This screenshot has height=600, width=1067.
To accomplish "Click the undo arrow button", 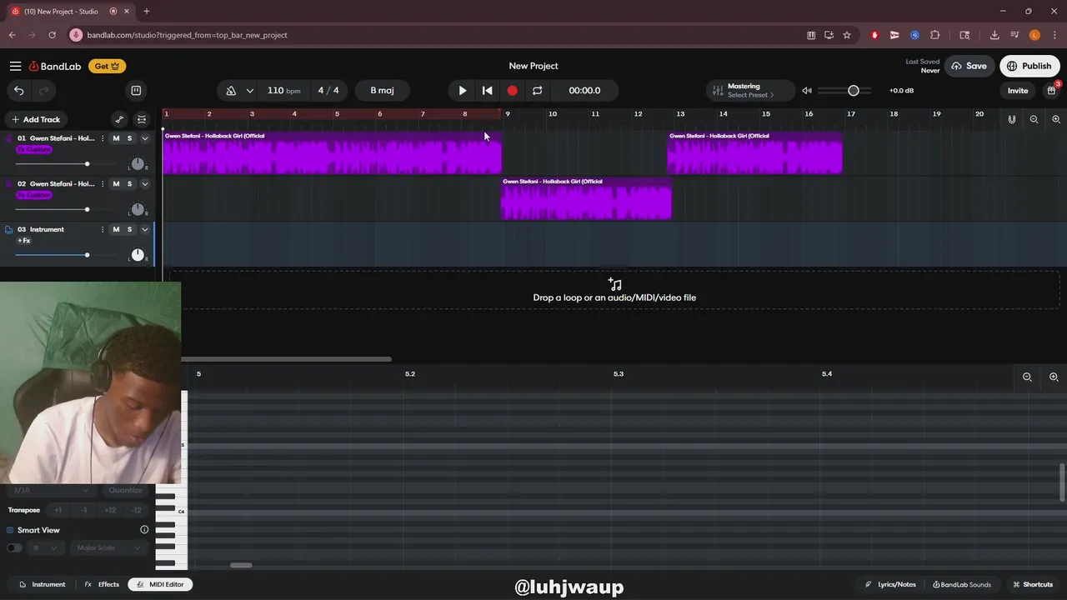I will [x=19, y=90].
